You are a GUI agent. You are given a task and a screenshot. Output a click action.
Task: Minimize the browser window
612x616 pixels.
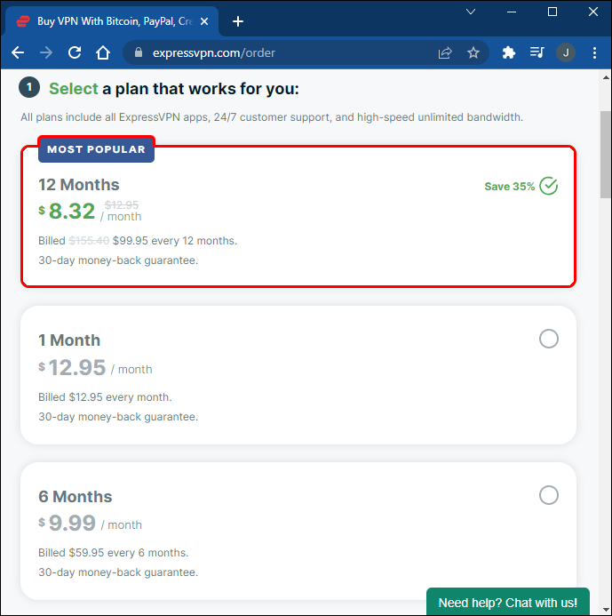pyautogui.click(x=512, y=12)
